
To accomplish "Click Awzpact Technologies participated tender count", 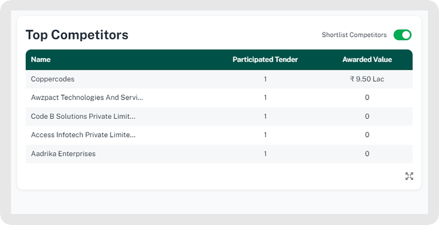I will [x=265, y=98].
